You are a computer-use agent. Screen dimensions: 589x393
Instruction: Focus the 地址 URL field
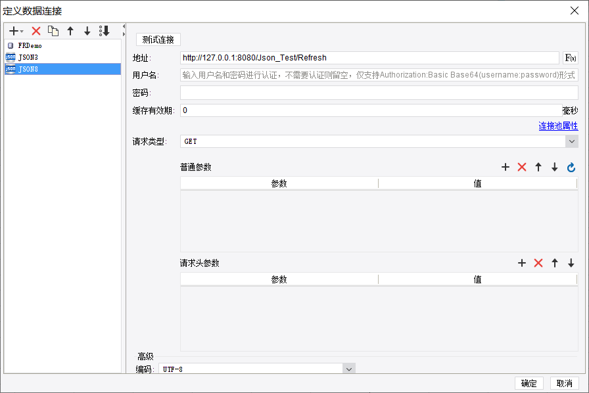click(x=369, y=58)
